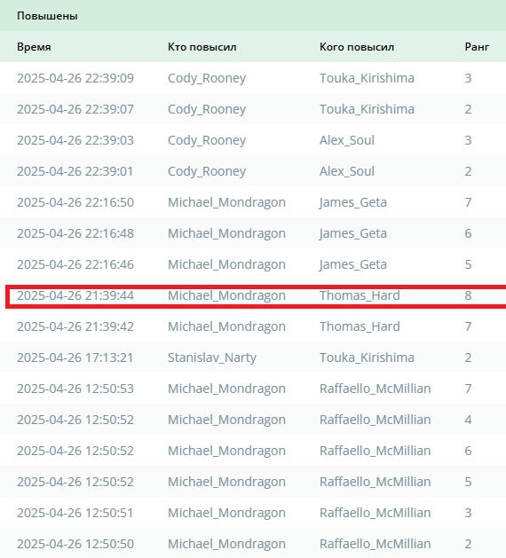Screen dimensions: 506x558
Task: Click James_Geta in the 22:16:50 row
Action: (x=353, y=202)
